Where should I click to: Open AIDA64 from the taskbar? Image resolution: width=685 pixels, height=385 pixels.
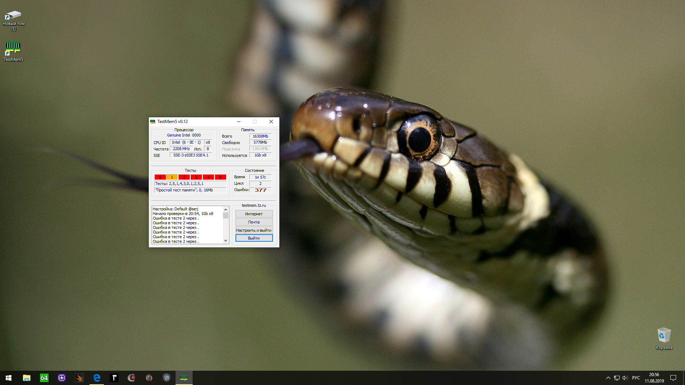(44, 378)
